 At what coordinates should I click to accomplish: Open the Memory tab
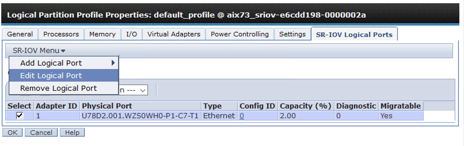coord(102,34)
